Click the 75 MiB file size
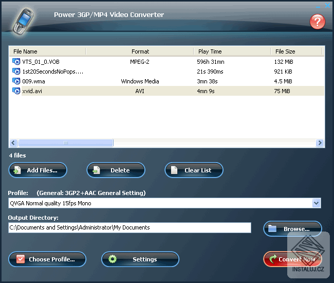 click(x=282, y=91)
